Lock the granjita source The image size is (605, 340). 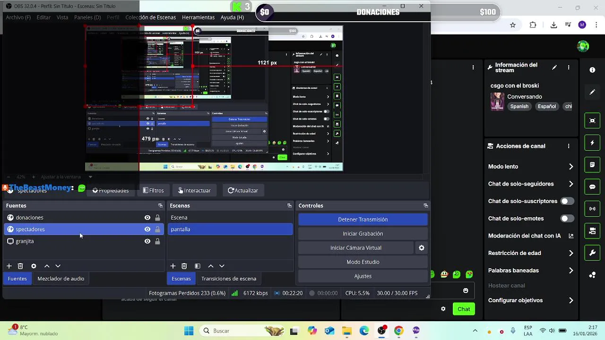click(x=157, y=241)
